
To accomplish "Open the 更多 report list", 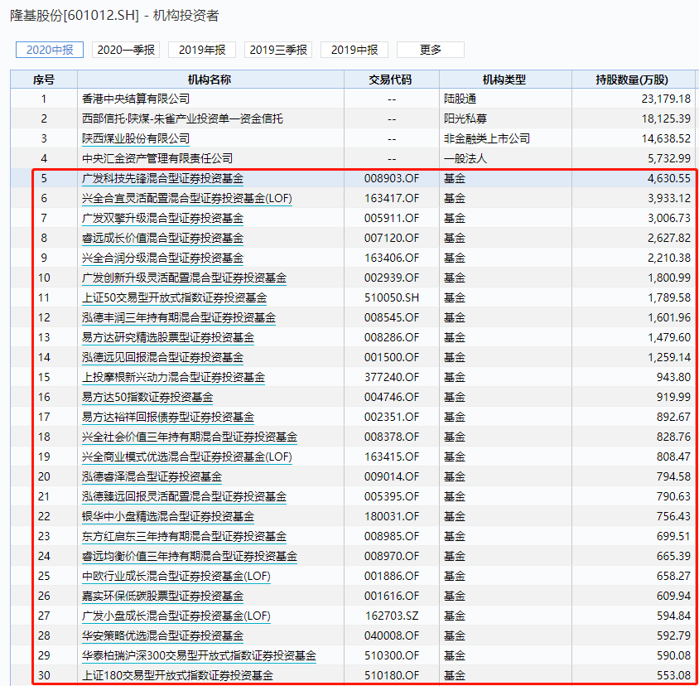I will click(x=429, y=50).
